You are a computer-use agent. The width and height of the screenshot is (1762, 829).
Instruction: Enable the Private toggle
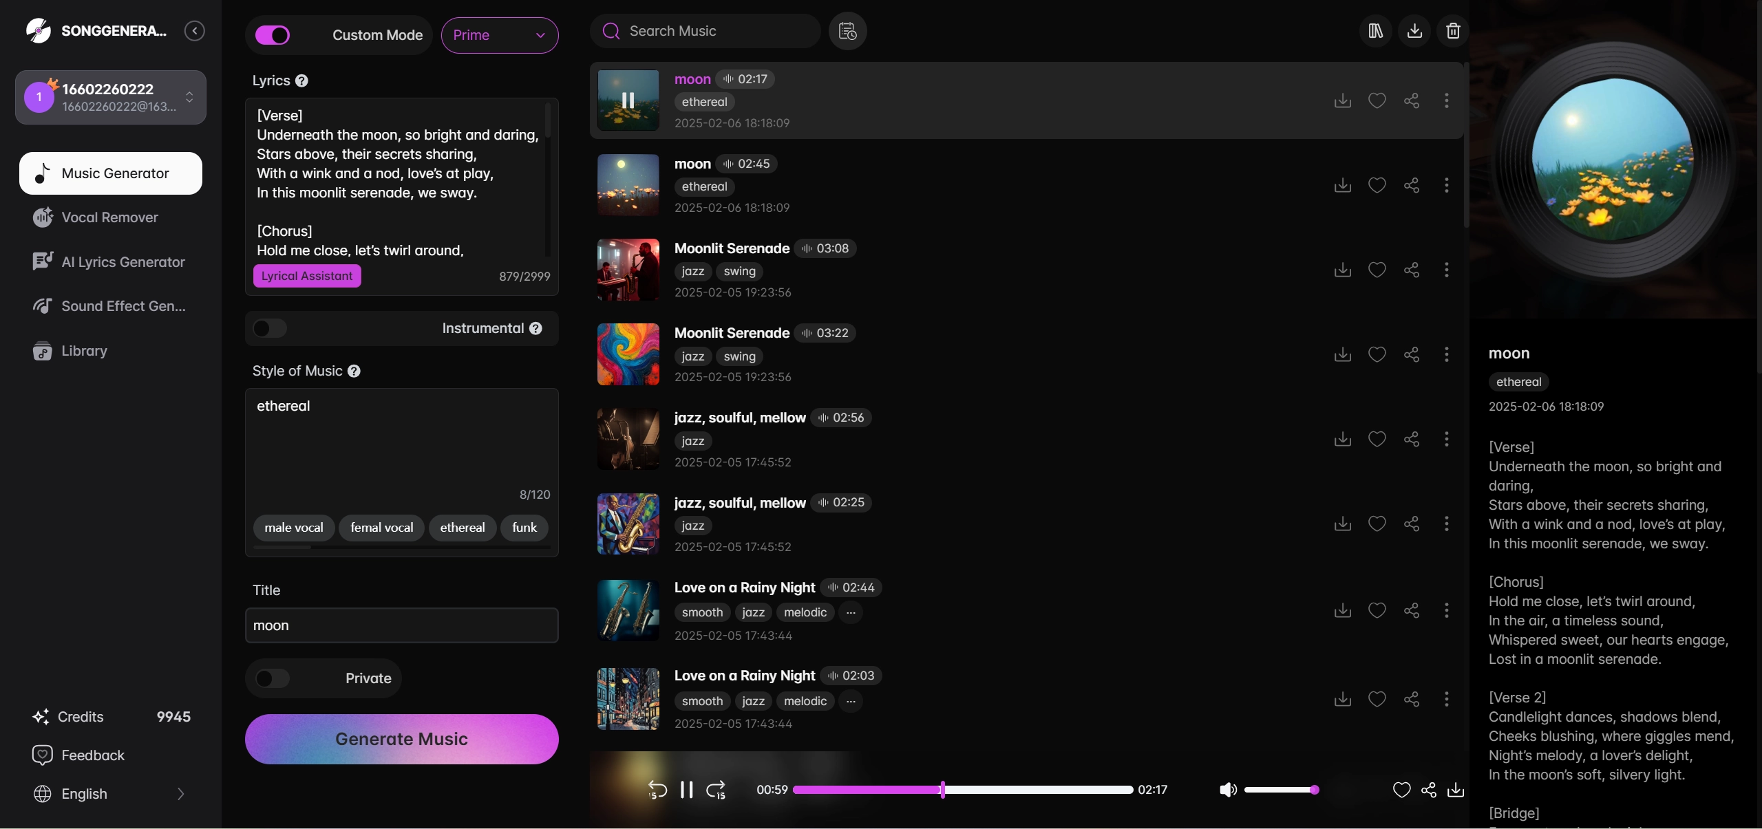tap(273, 678)
